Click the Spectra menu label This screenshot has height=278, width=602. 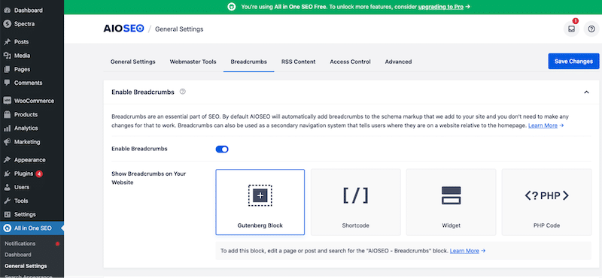pos(25,24)
